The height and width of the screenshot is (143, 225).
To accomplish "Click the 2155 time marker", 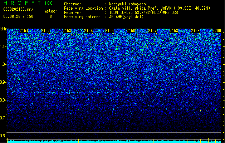I will pos(109,31).
